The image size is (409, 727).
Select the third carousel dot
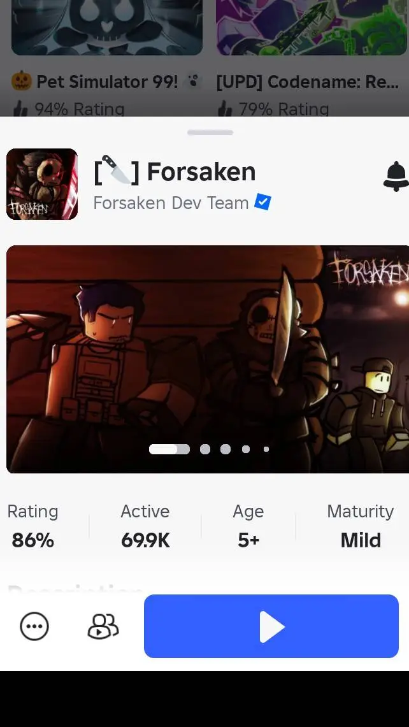pyautogui.click(x=226, y=449)
